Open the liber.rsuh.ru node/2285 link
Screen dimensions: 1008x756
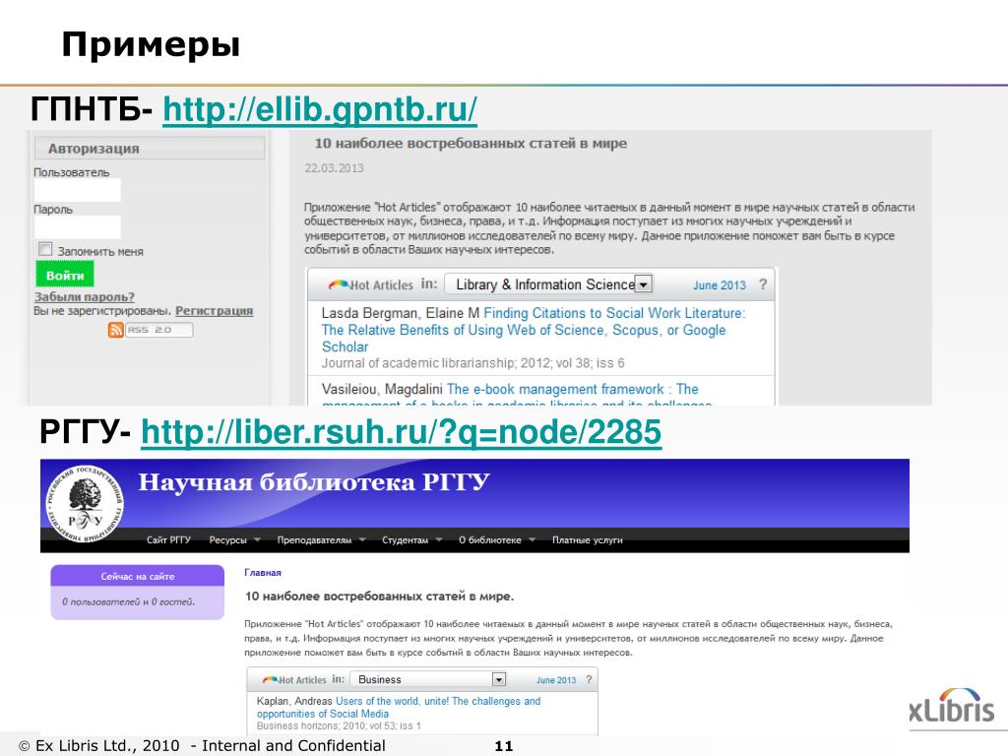tap(402, 431)
